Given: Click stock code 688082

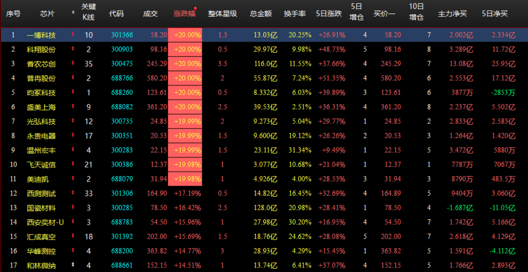Looking at the screenshot, I should [122, 107].
